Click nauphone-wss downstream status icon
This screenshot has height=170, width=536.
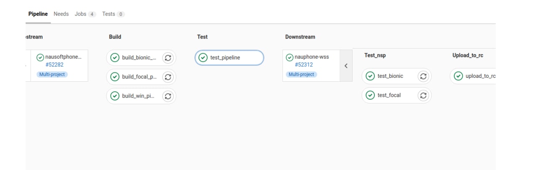click(289, 57)
